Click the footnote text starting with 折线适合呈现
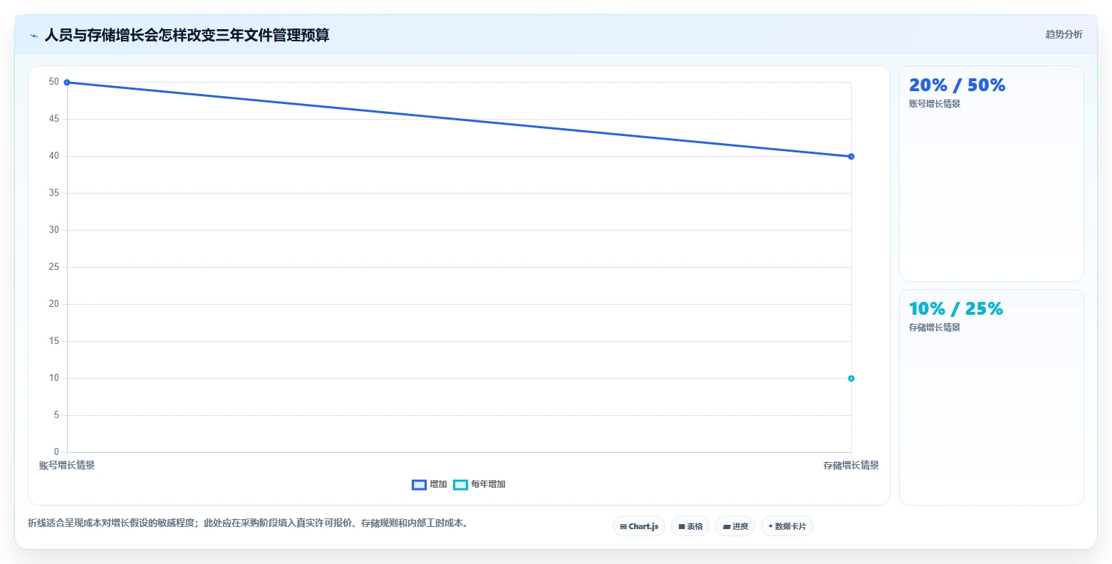1112x564 pixels. click(x=248, y=523)
